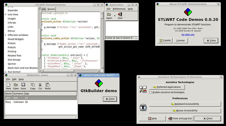
Task: Click source code vertical scrollbar down arrow
Action: click(102, 68)
